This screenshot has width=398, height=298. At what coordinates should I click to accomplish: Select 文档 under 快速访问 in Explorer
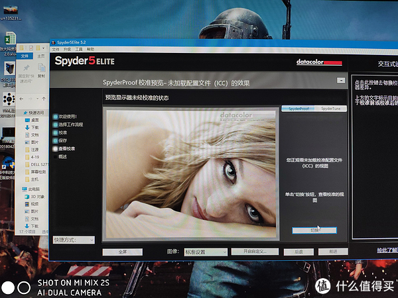[32, 135]
